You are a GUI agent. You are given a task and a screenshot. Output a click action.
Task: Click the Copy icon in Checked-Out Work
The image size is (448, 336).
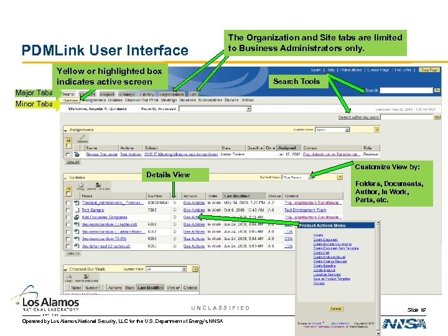[69, 276]
